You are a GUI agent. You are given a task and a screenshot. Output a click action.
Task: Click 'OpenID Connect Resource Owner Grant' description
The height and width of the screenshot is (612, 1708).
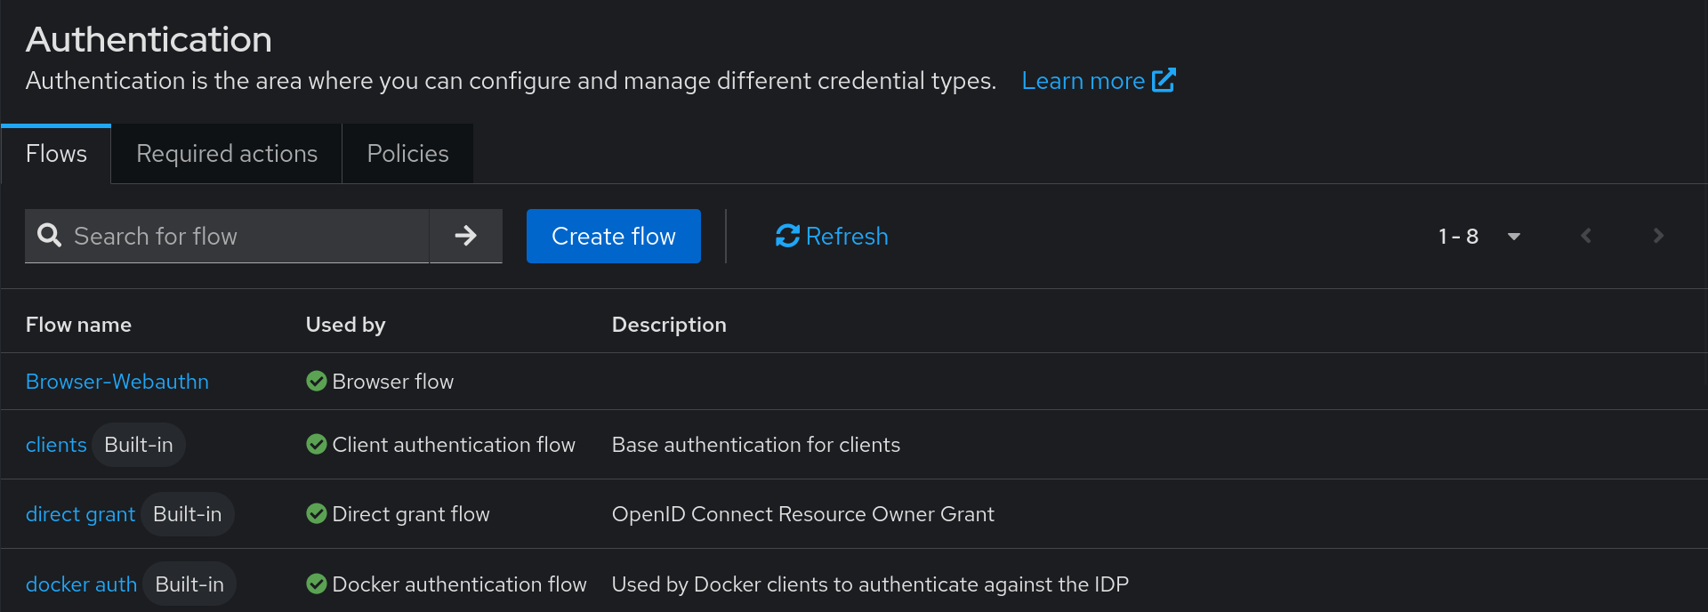pos(803,513)
